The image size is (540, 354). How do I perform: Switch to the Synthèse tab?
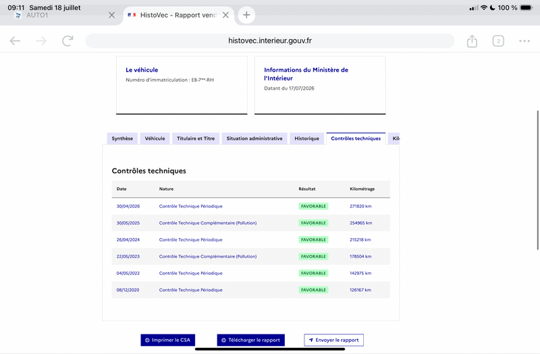point(122,138)
